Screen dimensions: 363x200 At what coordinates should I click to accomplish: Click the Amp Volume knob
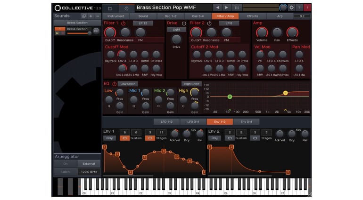pos(262,32)
